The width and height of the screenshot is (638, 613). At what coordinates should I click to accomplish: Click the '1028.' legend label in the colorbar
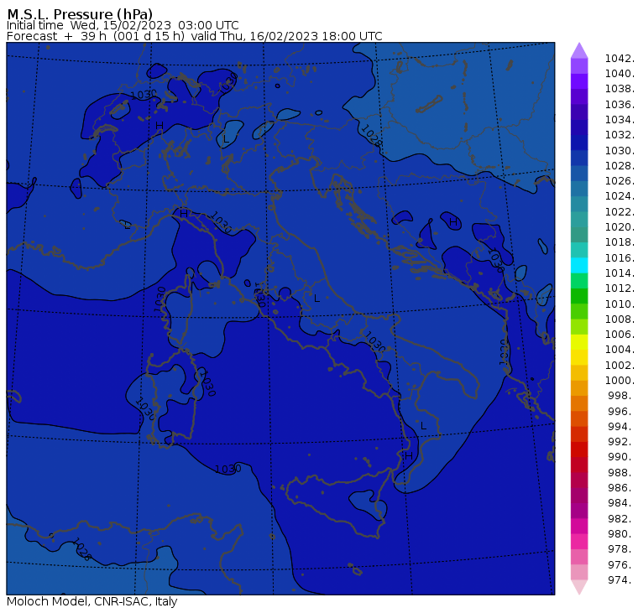tap(620, 165)
